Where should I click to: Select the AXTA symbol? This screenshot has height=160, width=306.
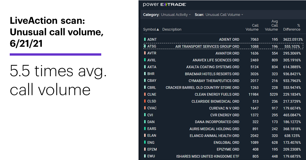152,67
